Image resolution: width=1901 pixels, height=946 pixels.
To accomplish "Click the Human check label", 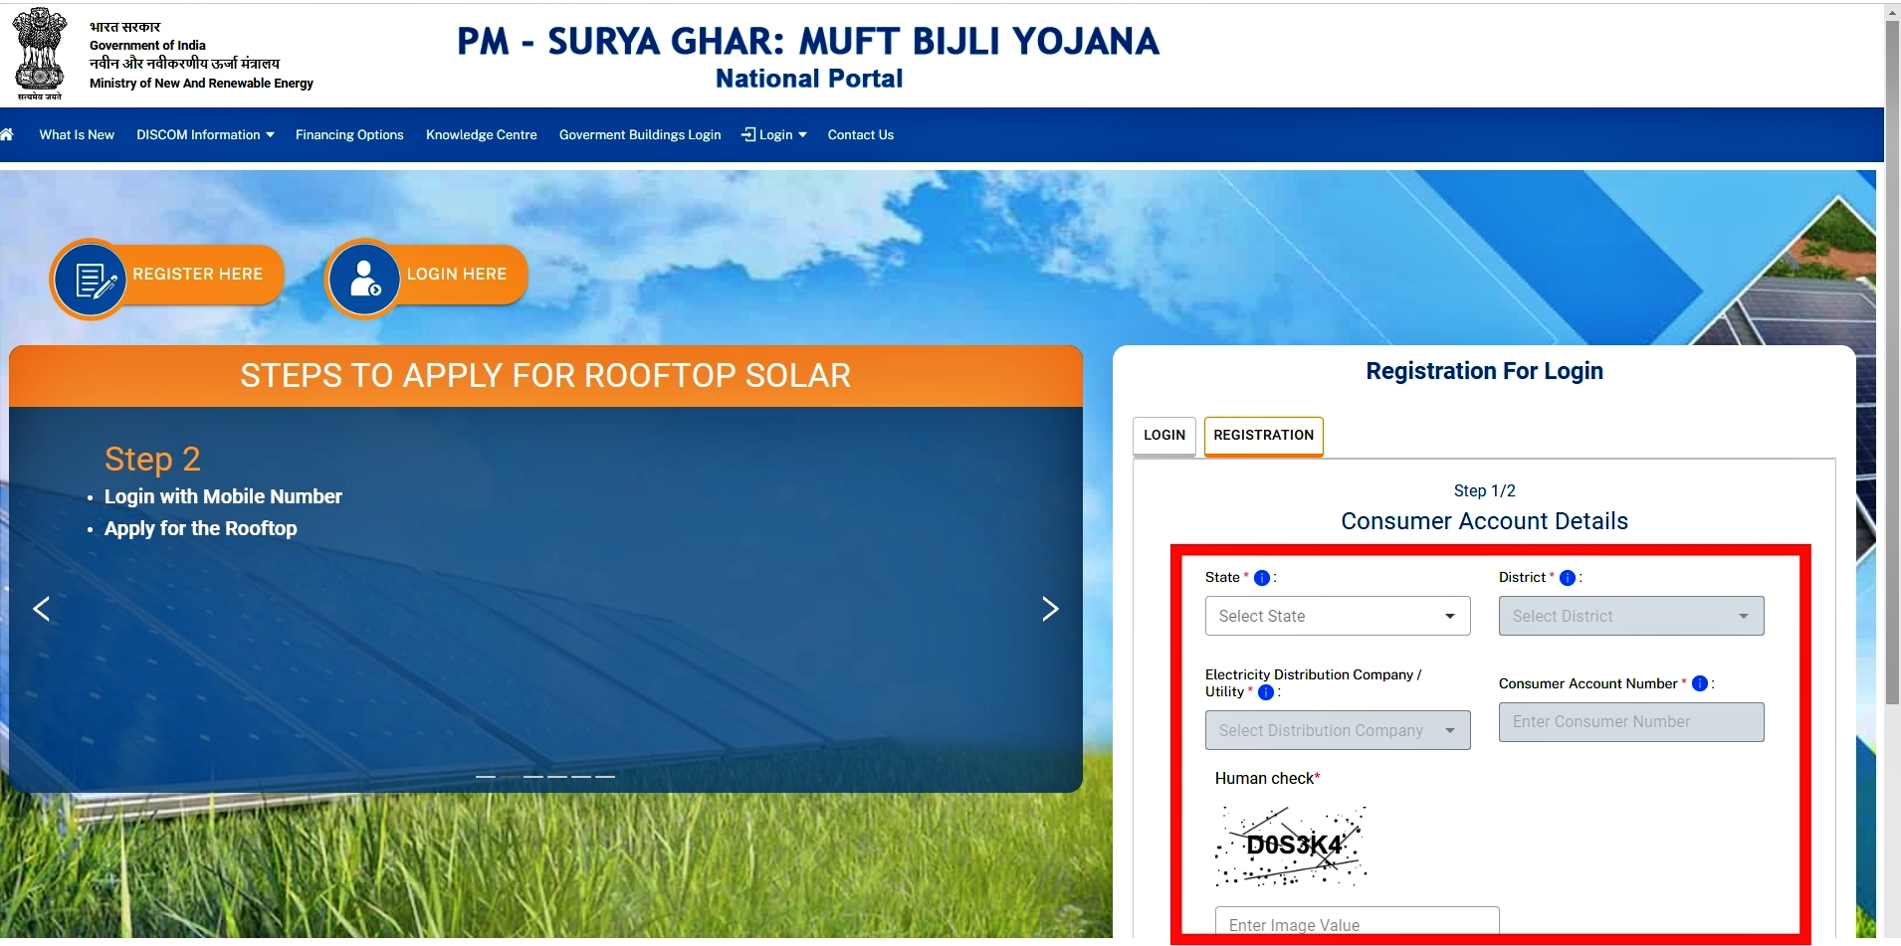I will coord(1267,779).
